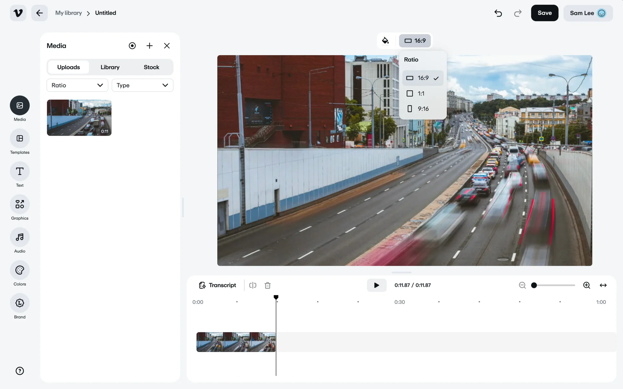The image size is (623, 389).
Task: Switch to the Library tab
Action: [110, 67]
